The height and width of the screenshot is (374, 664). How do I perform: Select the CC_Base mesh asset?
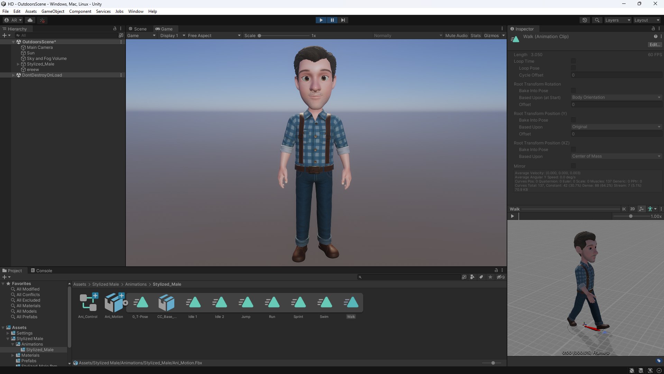[167, 305]
